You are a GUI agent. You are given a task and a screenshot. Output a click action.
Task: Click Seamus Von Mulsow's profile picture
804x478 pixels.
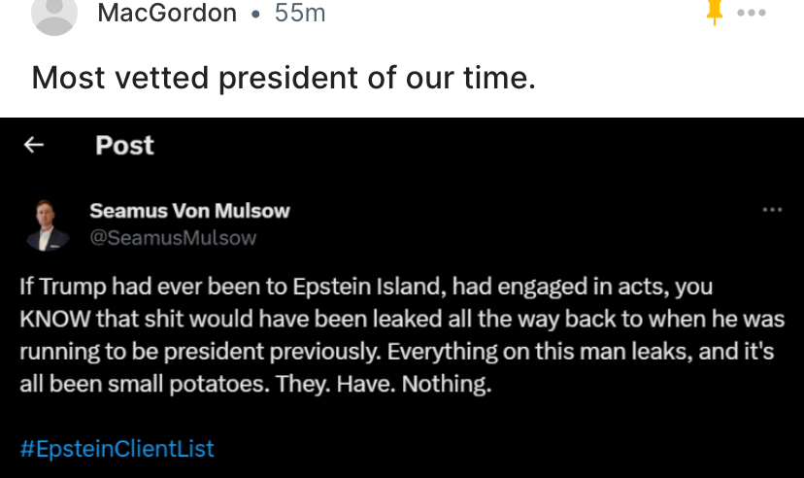tap(47, 224)
